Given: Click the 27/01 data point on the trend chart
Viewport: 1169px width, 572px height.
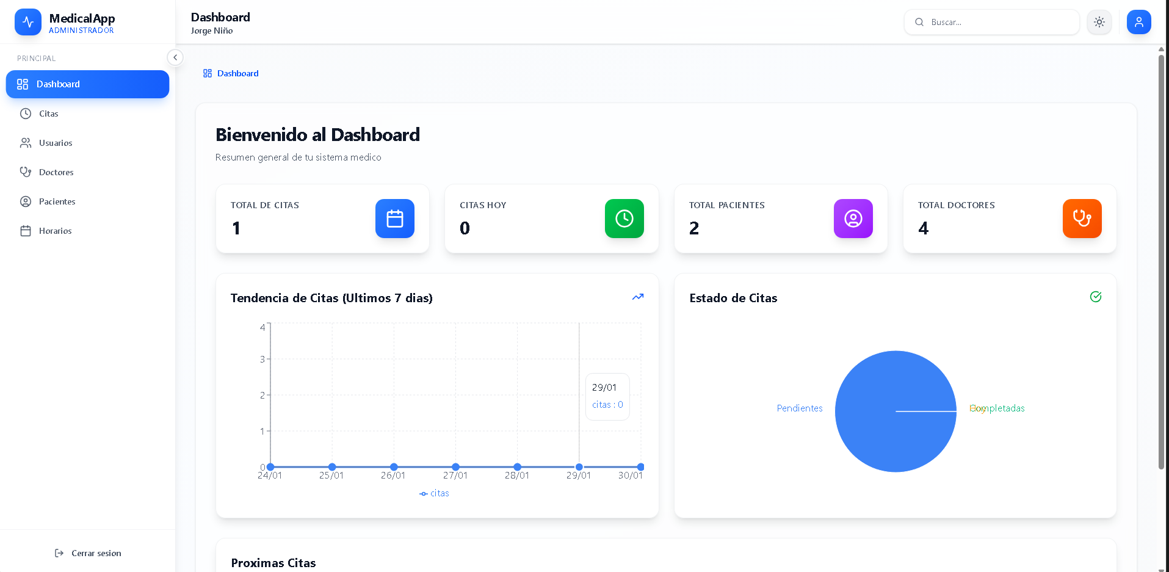Looking at the screenshot, I should click(456, 467).
